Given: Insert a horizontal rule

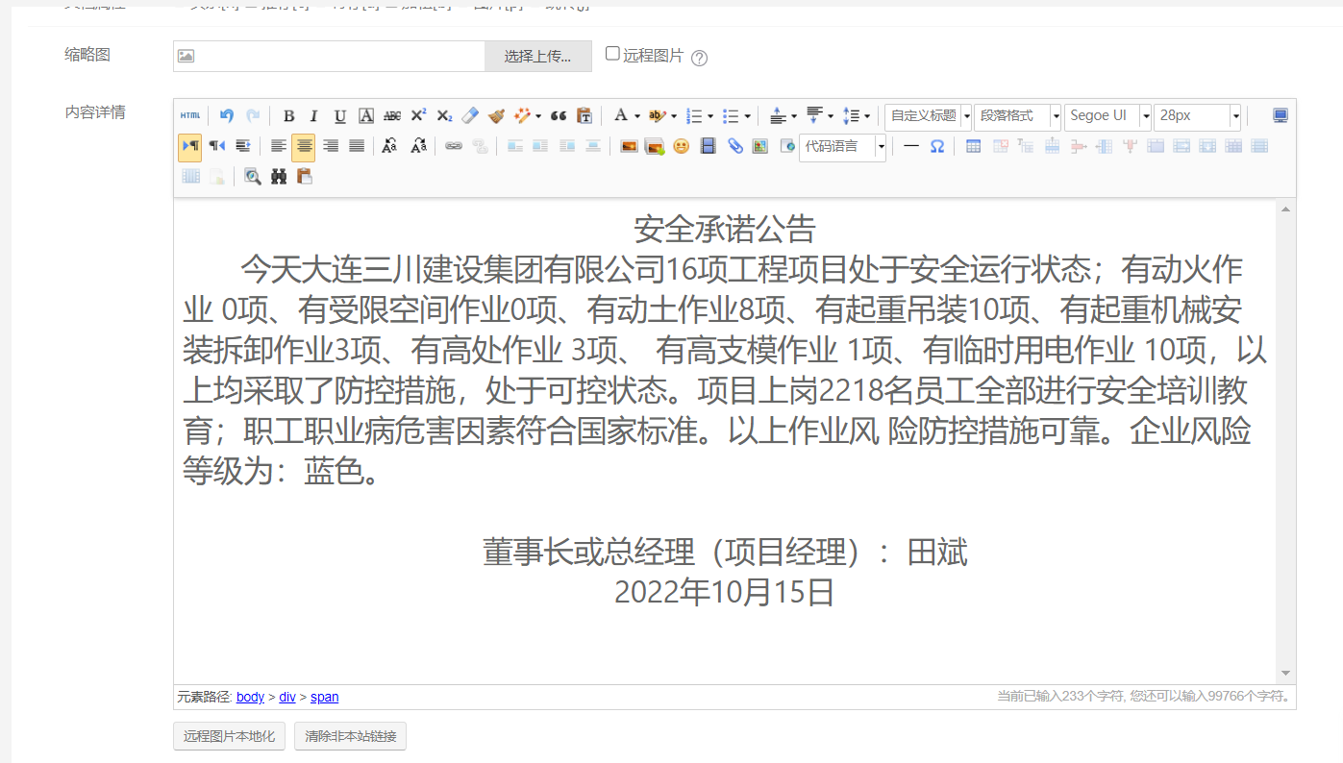Looking at the screenshot, I should 911,146.
